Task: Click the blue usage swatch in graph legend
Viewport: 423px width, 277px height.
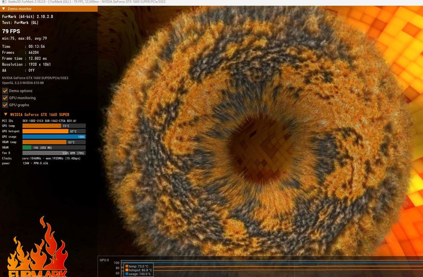Action: [127, 274]
